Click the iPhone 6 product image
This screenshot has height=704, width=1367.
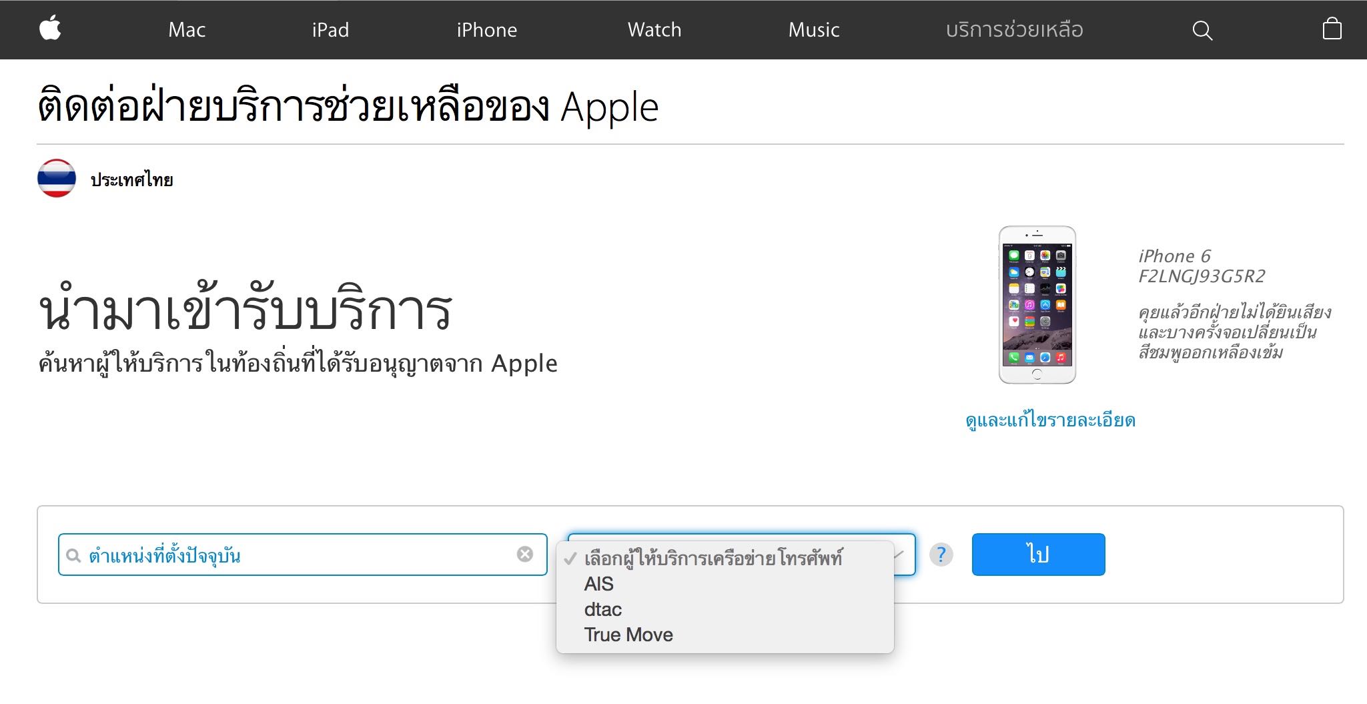[x=1037, y=305]
